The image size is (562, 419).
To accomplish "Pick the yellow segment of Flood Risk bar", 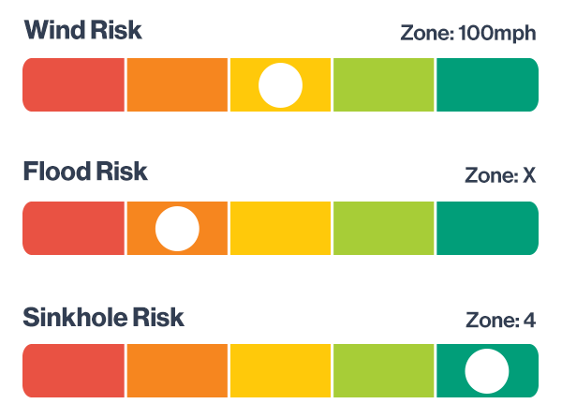I will [280, 229].
